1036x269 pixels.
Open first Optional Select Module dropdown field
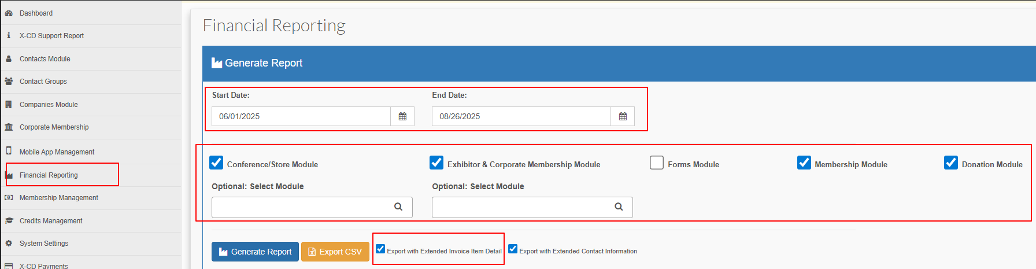(312, 207)
